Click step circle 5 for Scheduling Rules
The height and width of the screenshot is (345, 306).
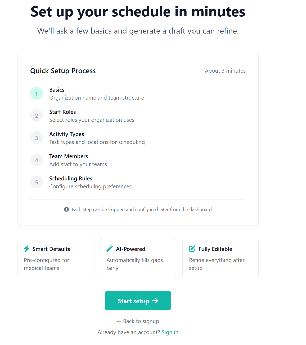coord(37,182)
